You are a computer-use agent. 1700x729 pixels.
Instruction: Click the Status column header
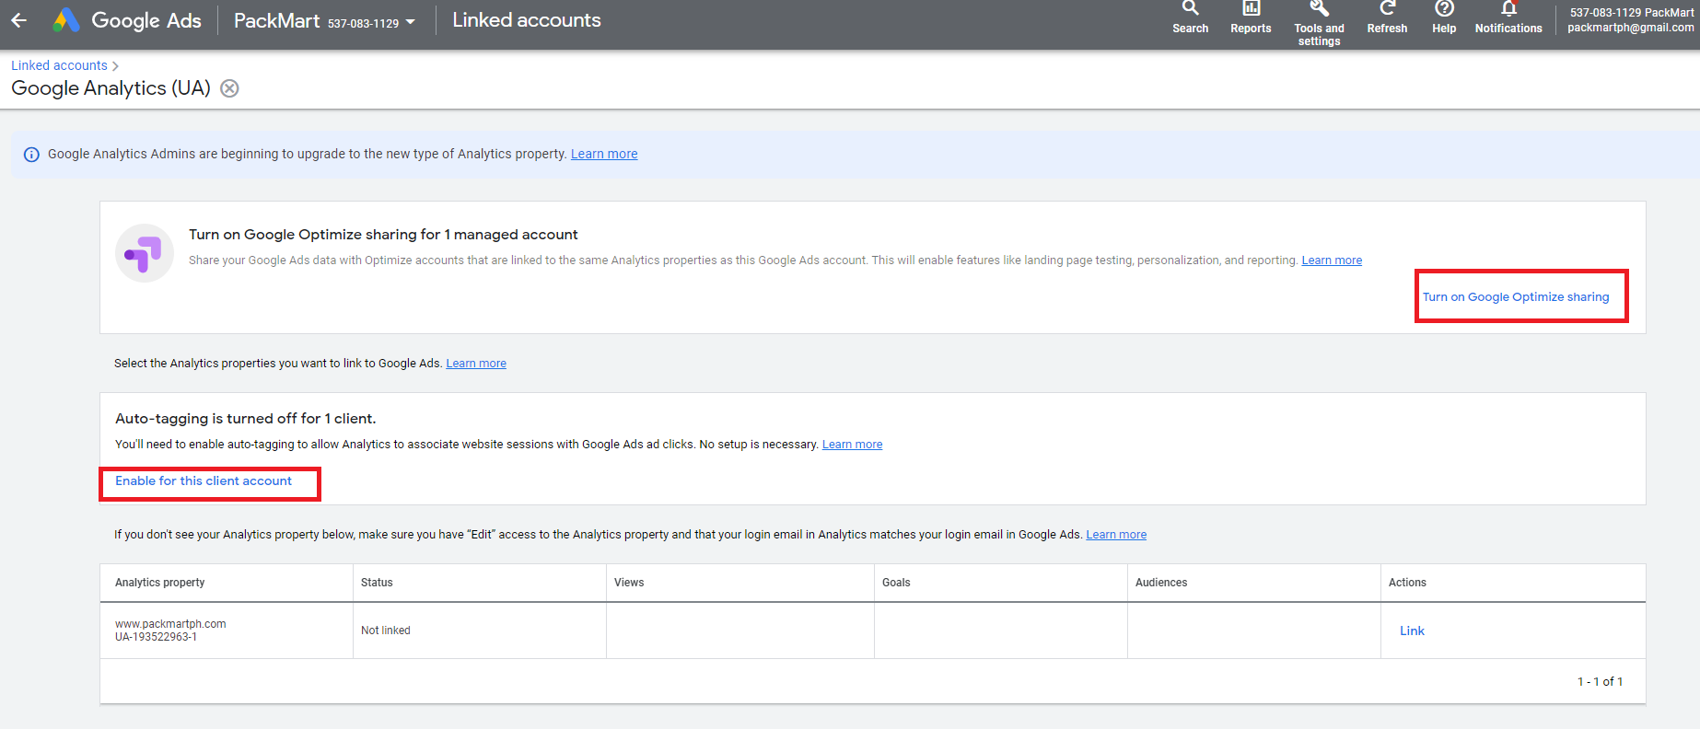point(377,583)
